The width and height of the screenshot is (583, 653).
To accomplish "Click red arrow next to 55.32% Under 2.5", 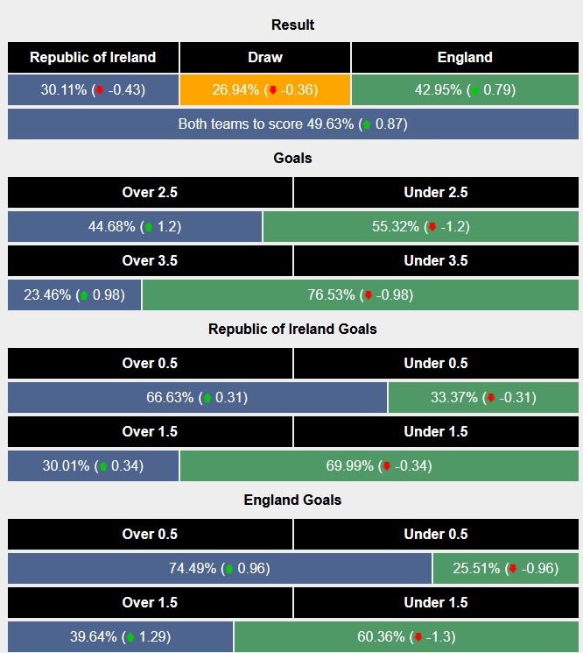I will (432, 227).
